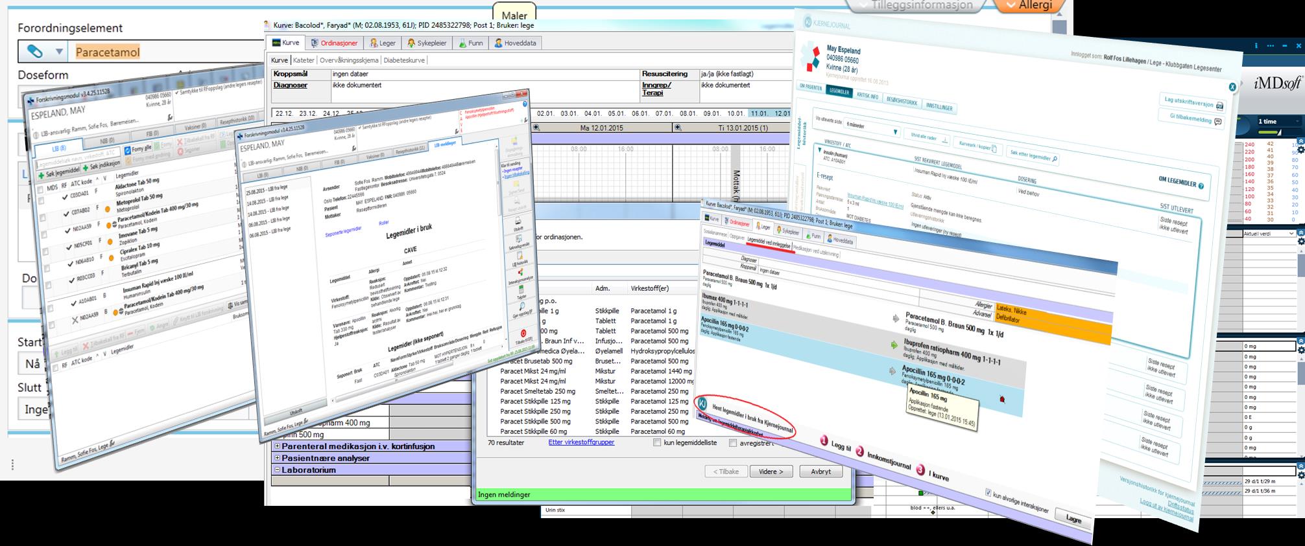Click the Diagnoser label link
Image resolution: width=1305 pixels, height=546 pixels.
click(290, 85)
